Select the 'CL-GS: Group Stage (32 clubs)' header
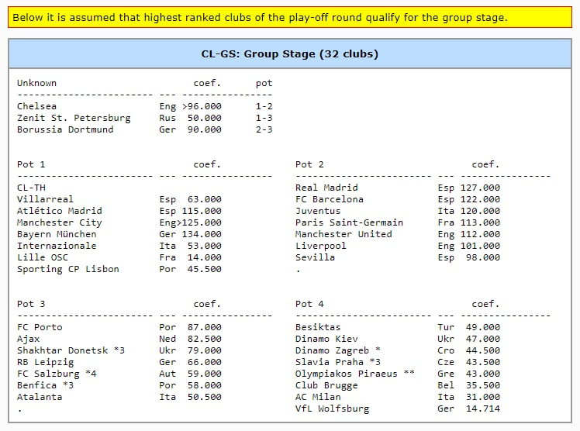 coord(290,54)
